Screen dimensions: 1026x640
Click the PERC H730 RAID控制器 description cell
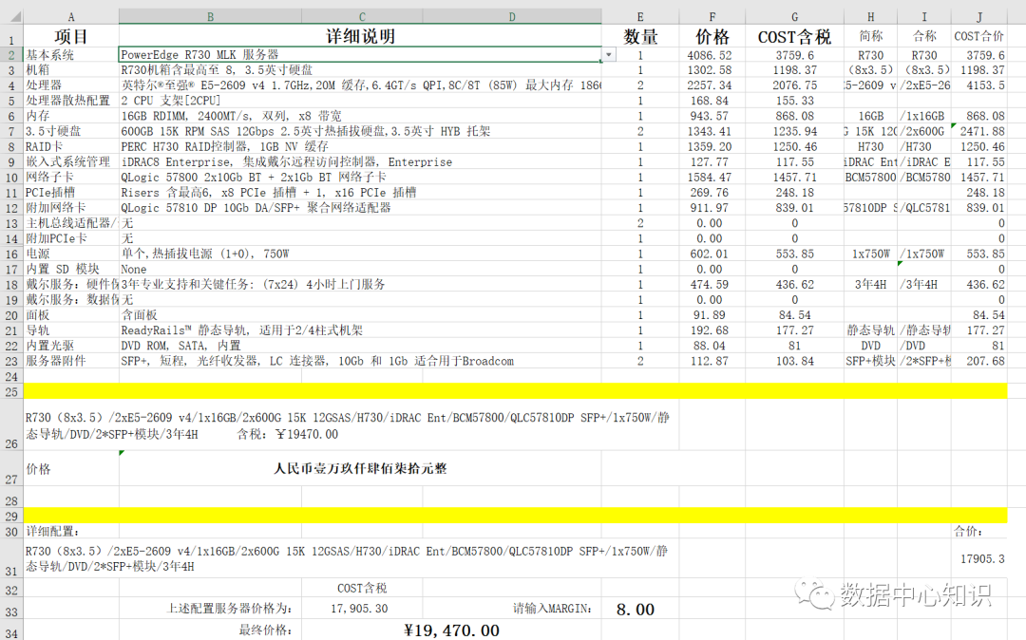click(x=360, y=146)
